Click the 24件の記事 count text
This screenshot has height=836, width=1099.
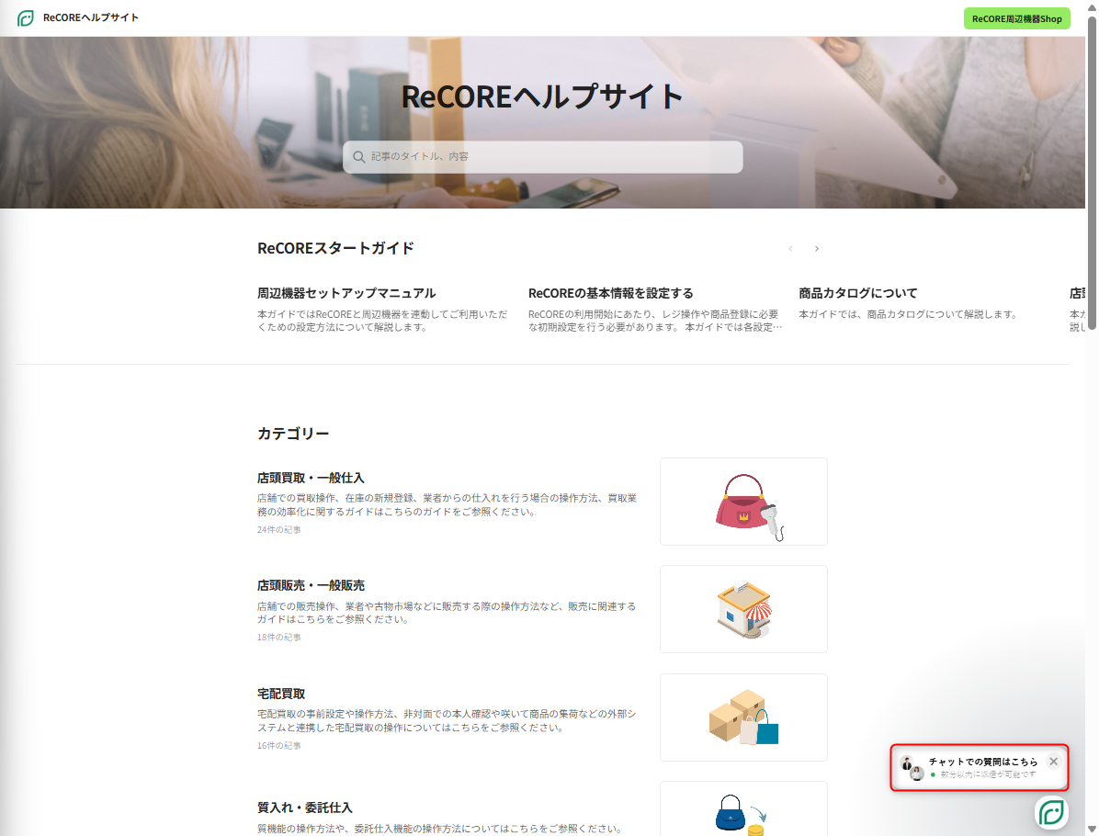pyautogui.click(x=279, y=530)
